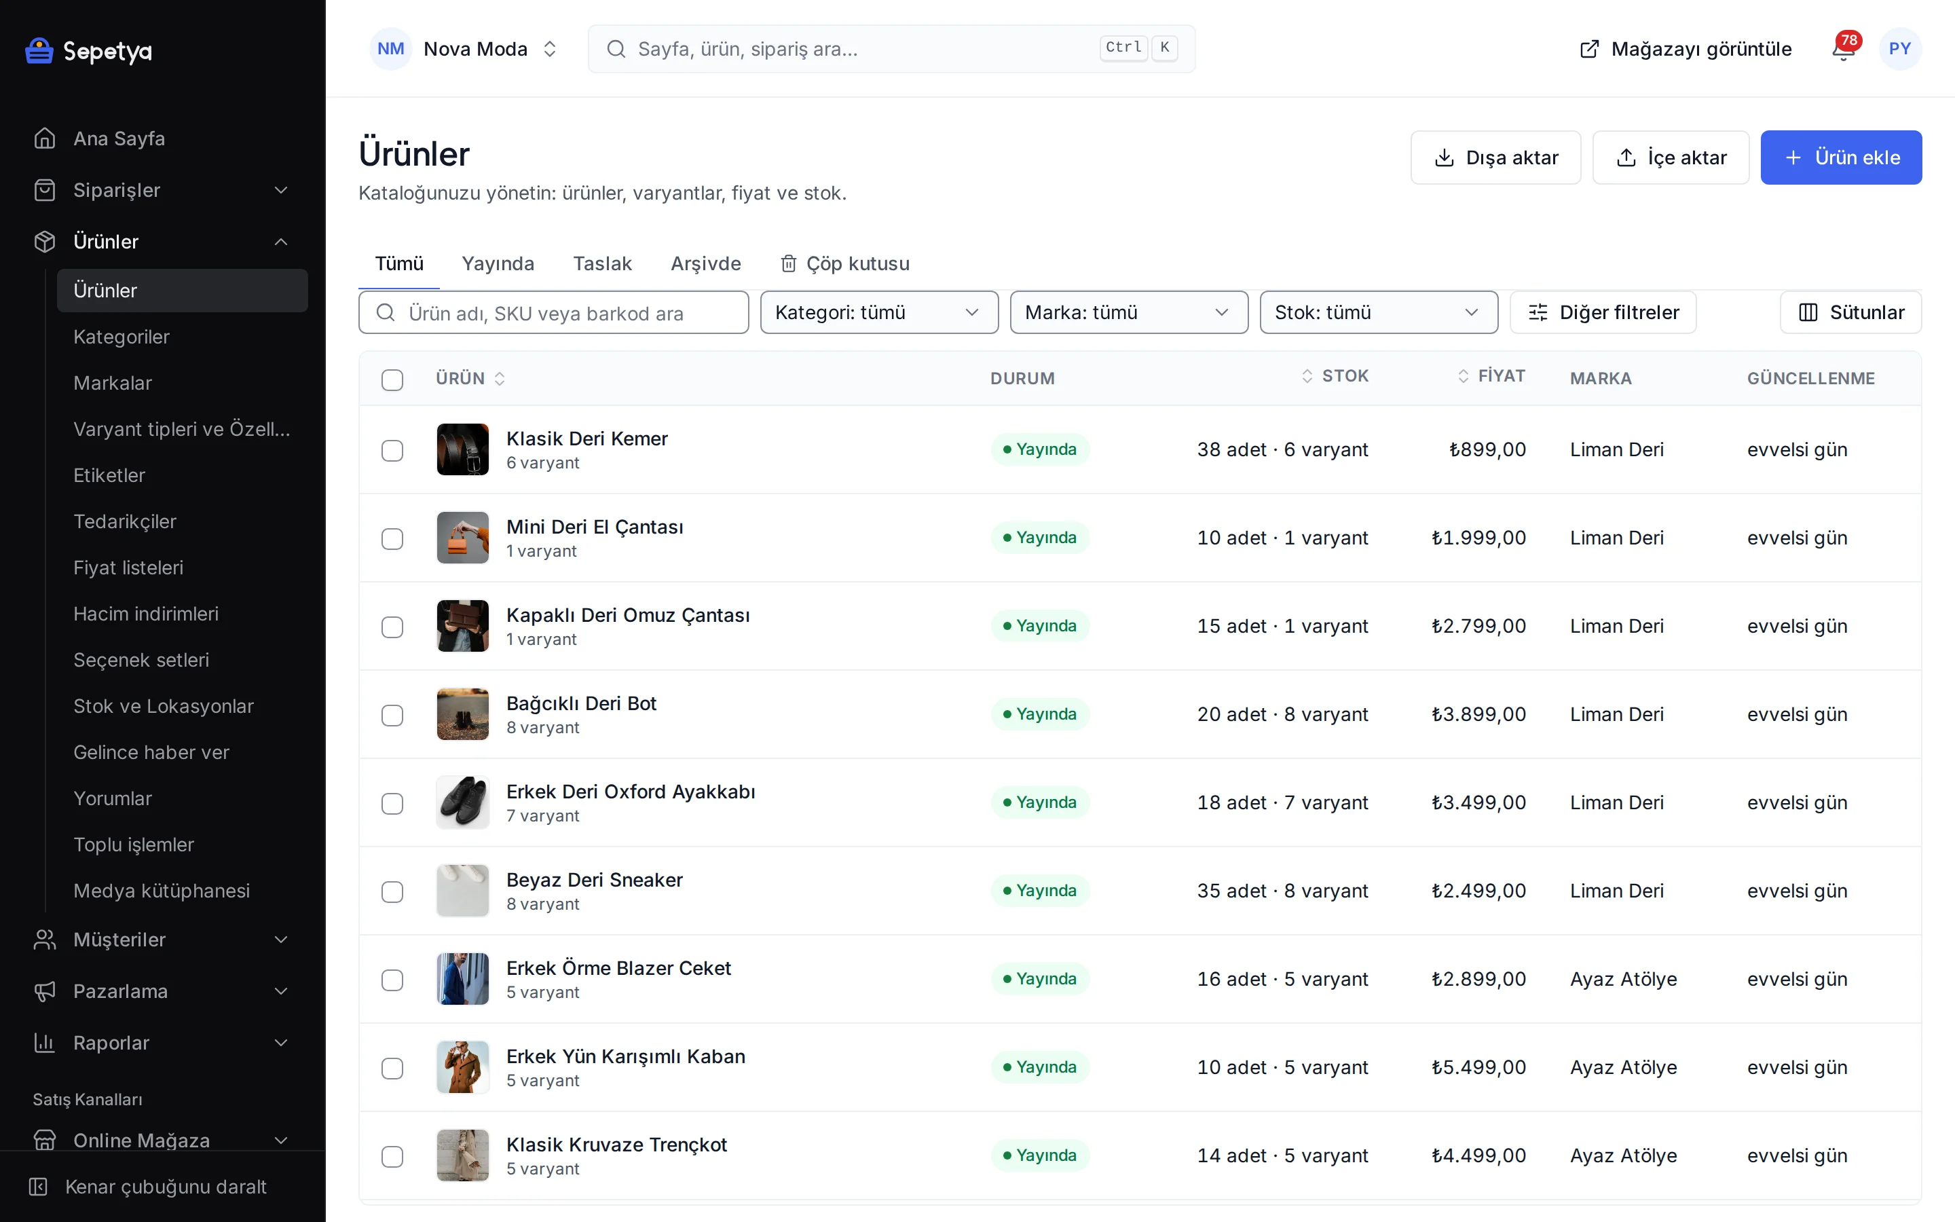
Task: Expand the Siparişler sidebar chevron
Action: tap(281, 190)
